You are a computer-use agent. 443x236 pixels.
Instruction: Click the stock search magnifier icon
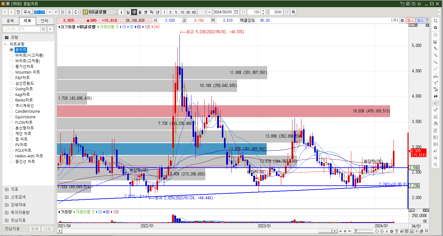(x=56, y=12)
